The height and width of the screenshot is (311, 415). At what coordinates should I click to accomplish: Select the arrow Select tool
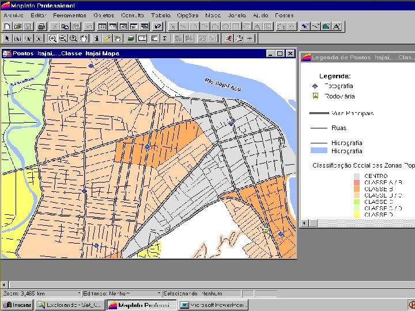pos(7,39)
